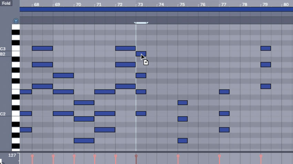Click the C3 piano key

pyautogui.click(x=16, y=48)
